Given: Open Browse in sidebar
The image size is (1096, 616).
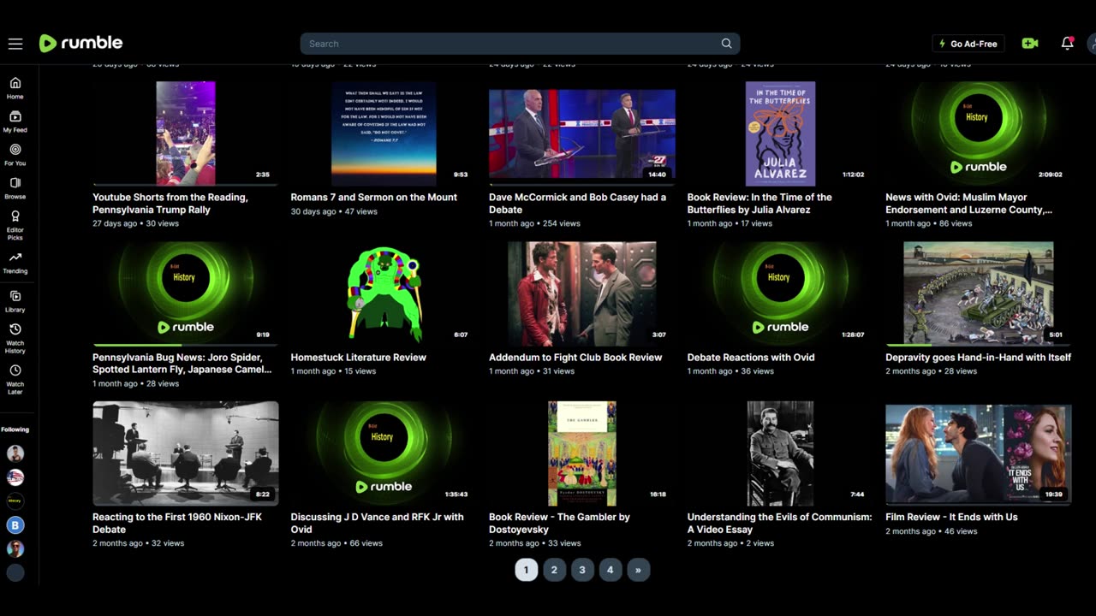Looking at the screenshot, I should point(15,188).
